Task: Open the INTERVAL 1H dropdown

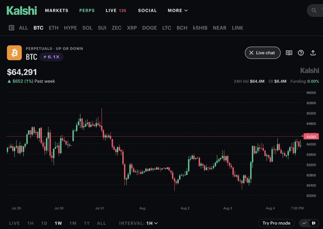Action: [x=138, y=223]
